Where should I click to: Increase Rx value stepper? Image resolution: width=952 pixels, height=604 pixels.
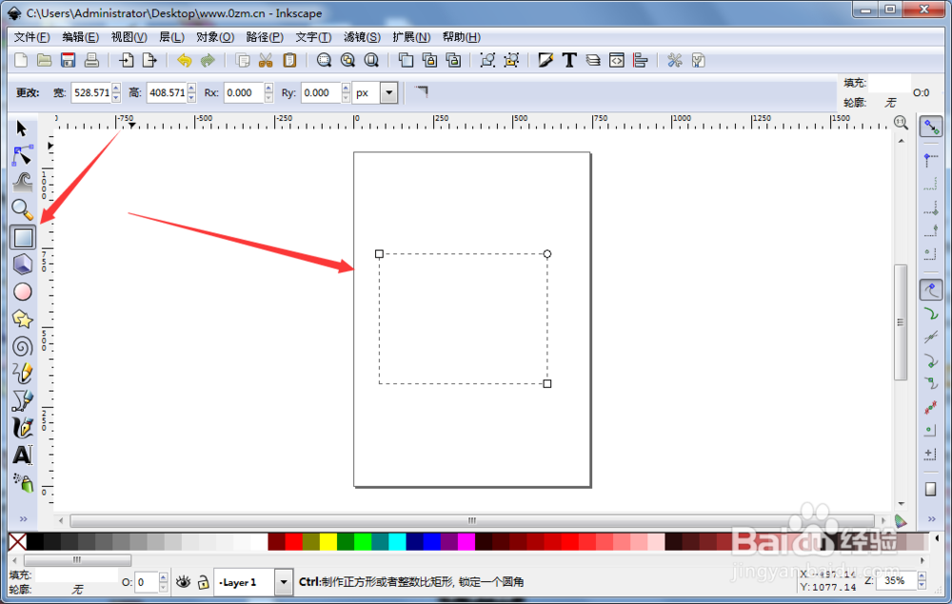pyautogui.click(x=268, y=88)
